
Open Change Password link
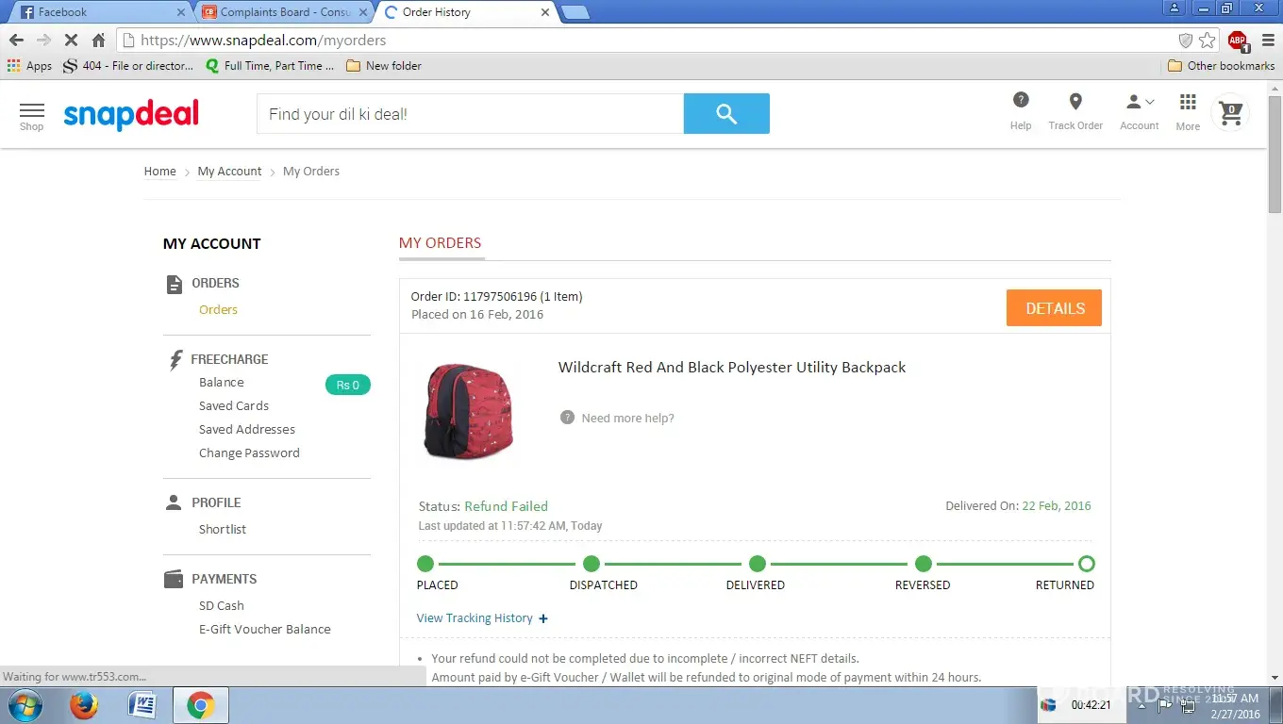pyautogui.click(x=249, y=453)
